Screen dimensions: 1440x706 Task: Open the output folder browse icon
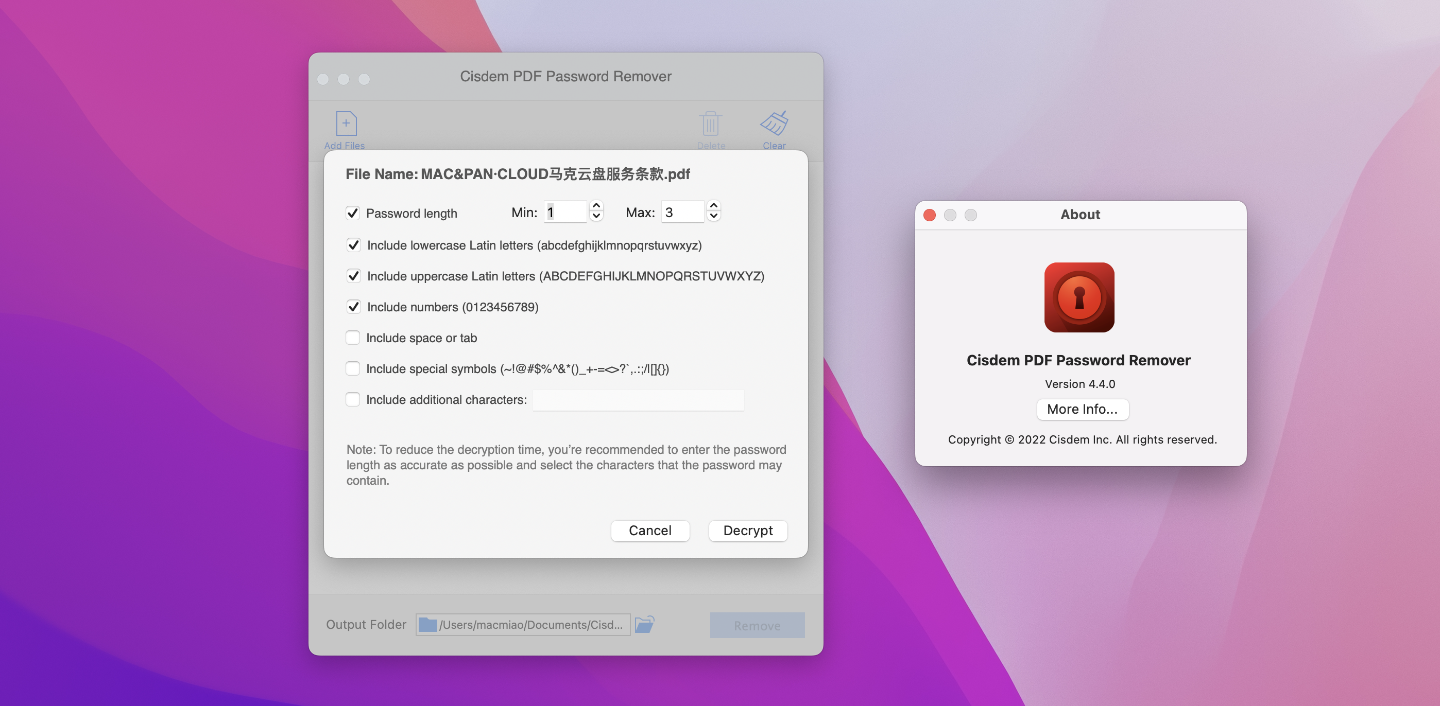644,625
